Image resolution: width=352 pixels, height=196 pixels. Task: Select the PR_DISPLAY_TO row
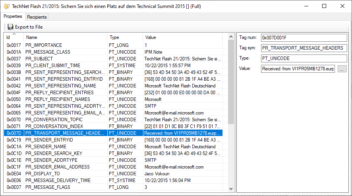(x=113, y=173)
